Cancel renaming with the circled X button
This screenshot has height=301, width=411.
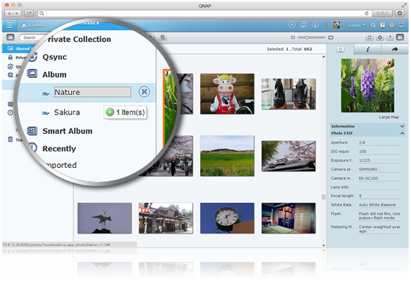tap(144, 92)
